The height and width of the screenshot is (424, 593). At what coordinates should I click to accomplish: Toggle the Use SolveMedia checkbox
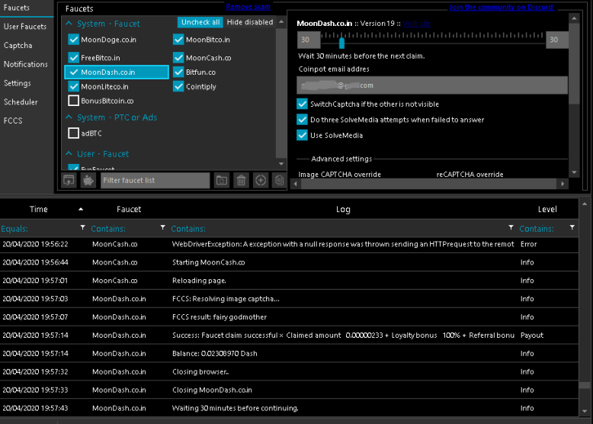[x=303, y=136]
